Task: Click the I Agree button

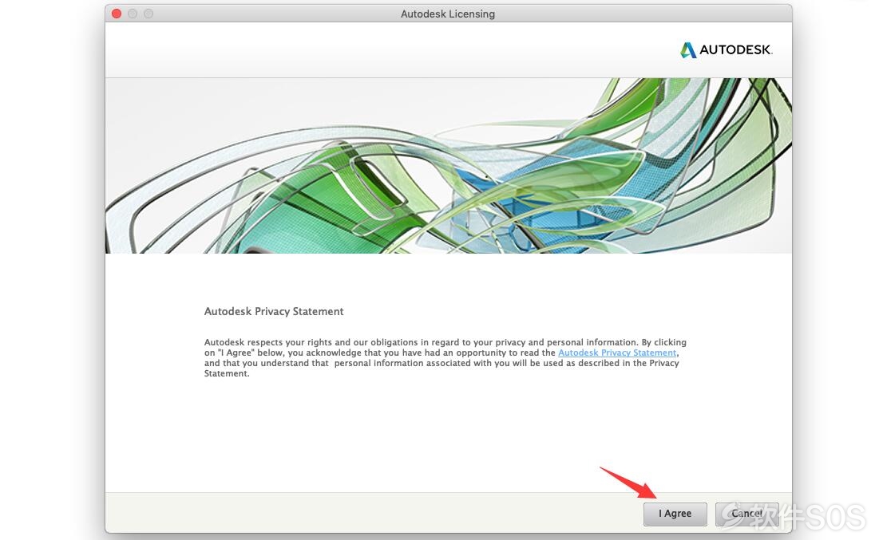Action: (x=675, y=514)
